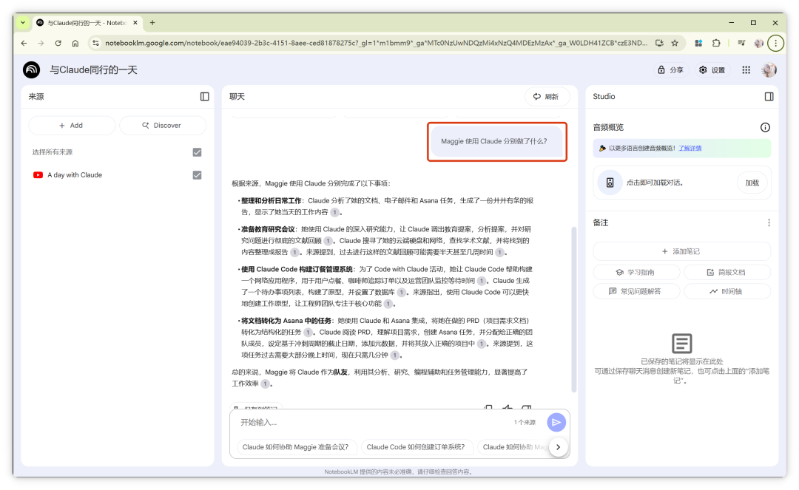Open audio overview info icon
Screen dimensions: 799x490
pos(765,127)
